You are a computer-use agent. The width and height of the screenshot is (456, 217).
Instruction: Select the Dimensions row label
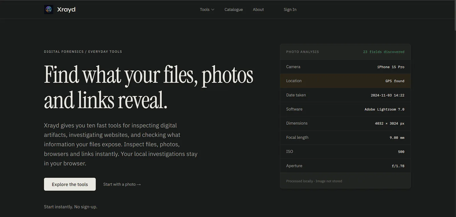297,123
